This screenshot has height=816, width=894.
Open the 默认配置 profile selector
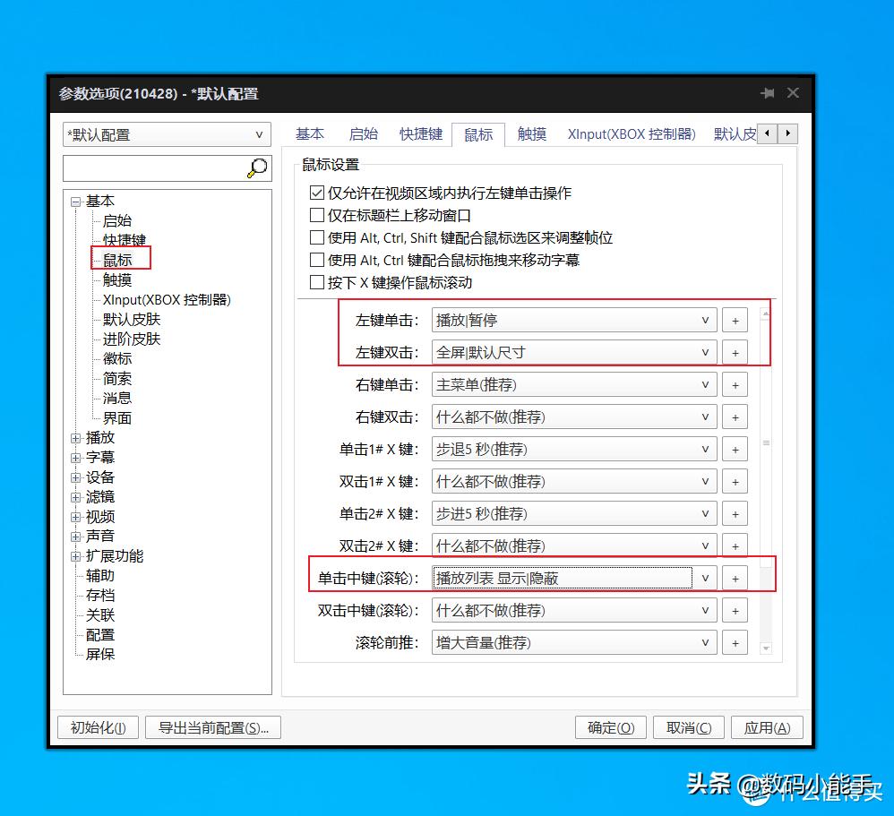(x=167, y=133)
